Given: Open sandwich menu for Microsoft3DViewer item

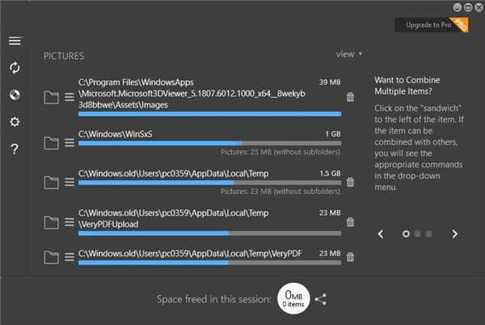Looking at the screenshot, I should [70, 98].
